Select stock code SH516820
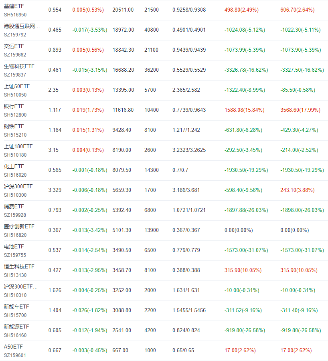This screenshot has height=361, width=328. coord(15,235)
